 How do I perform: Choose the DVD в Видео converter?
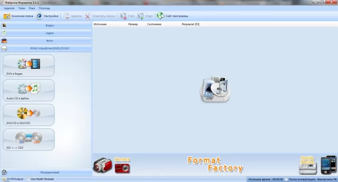coord(29,66)
